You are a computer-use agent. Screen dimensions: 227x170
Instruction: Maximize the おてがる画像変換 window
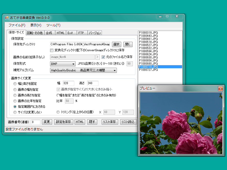(x=167, y=16)
